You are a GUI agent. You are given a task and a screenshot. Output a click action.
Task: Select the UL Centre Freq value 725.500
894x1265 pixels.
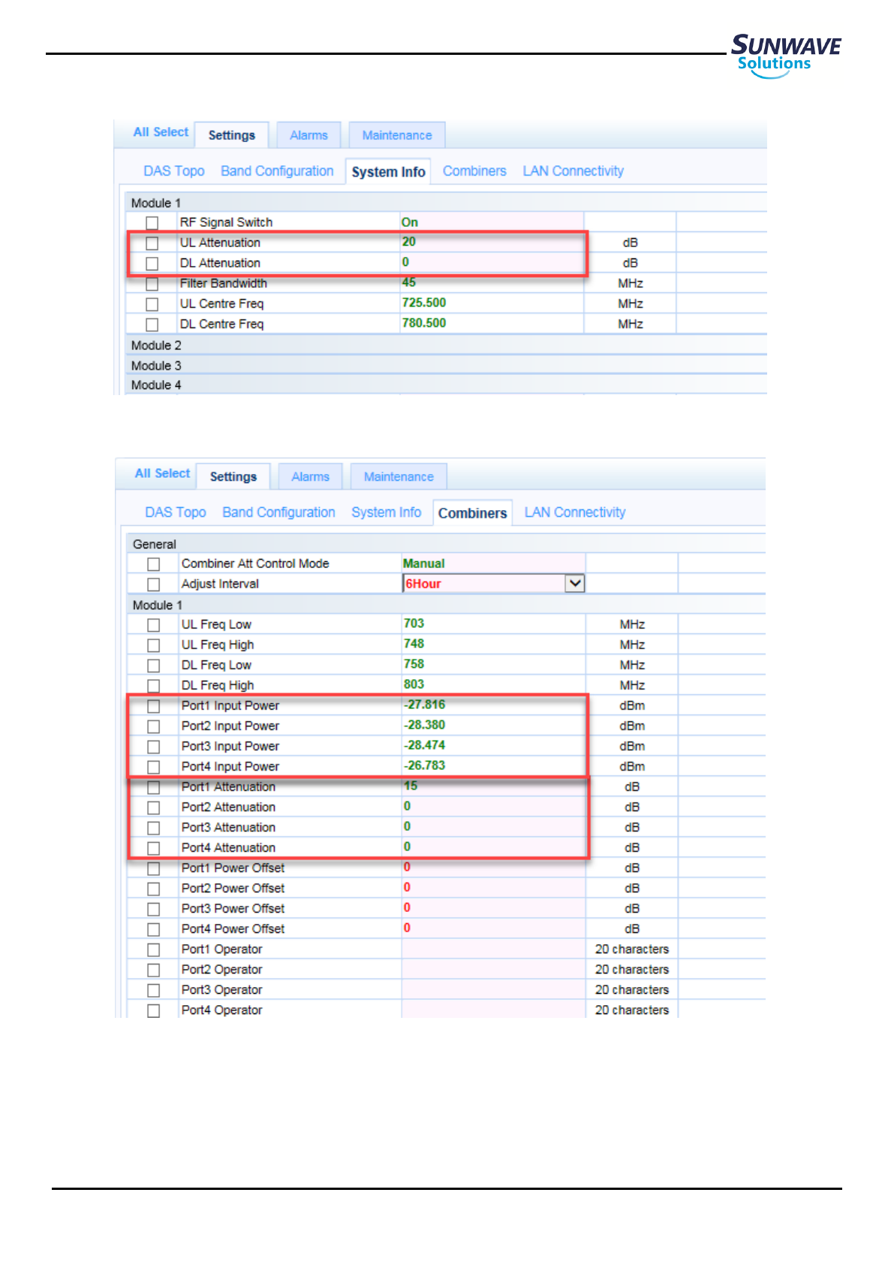pos(424,303)
